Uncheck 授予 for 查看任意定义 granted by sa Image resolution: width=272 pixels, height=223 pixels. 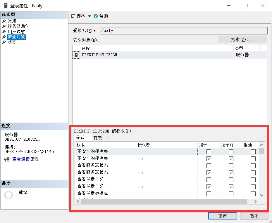(x=209, y=187)
